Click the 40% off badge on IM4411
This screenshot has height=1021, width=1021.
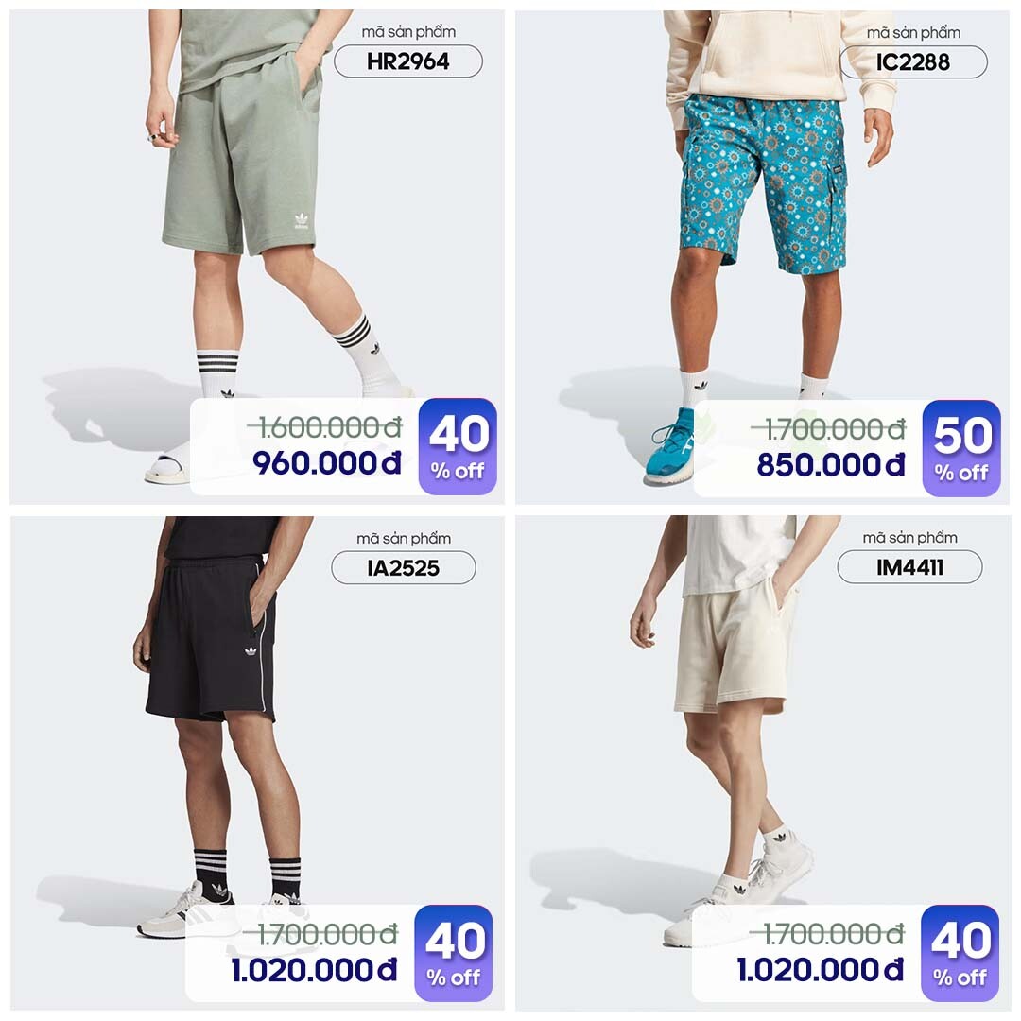[x=960, y=953]
